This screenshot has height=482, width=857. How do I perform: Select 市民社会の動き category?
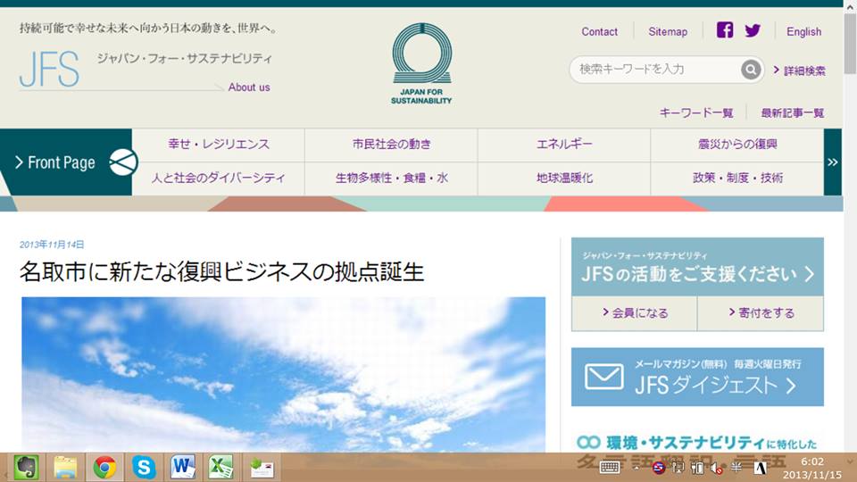tap(391, 145)
